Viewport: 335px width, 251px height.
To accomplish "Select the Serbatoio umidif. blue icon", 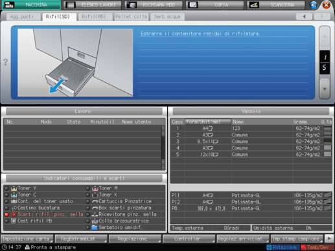I will point(95,228).
